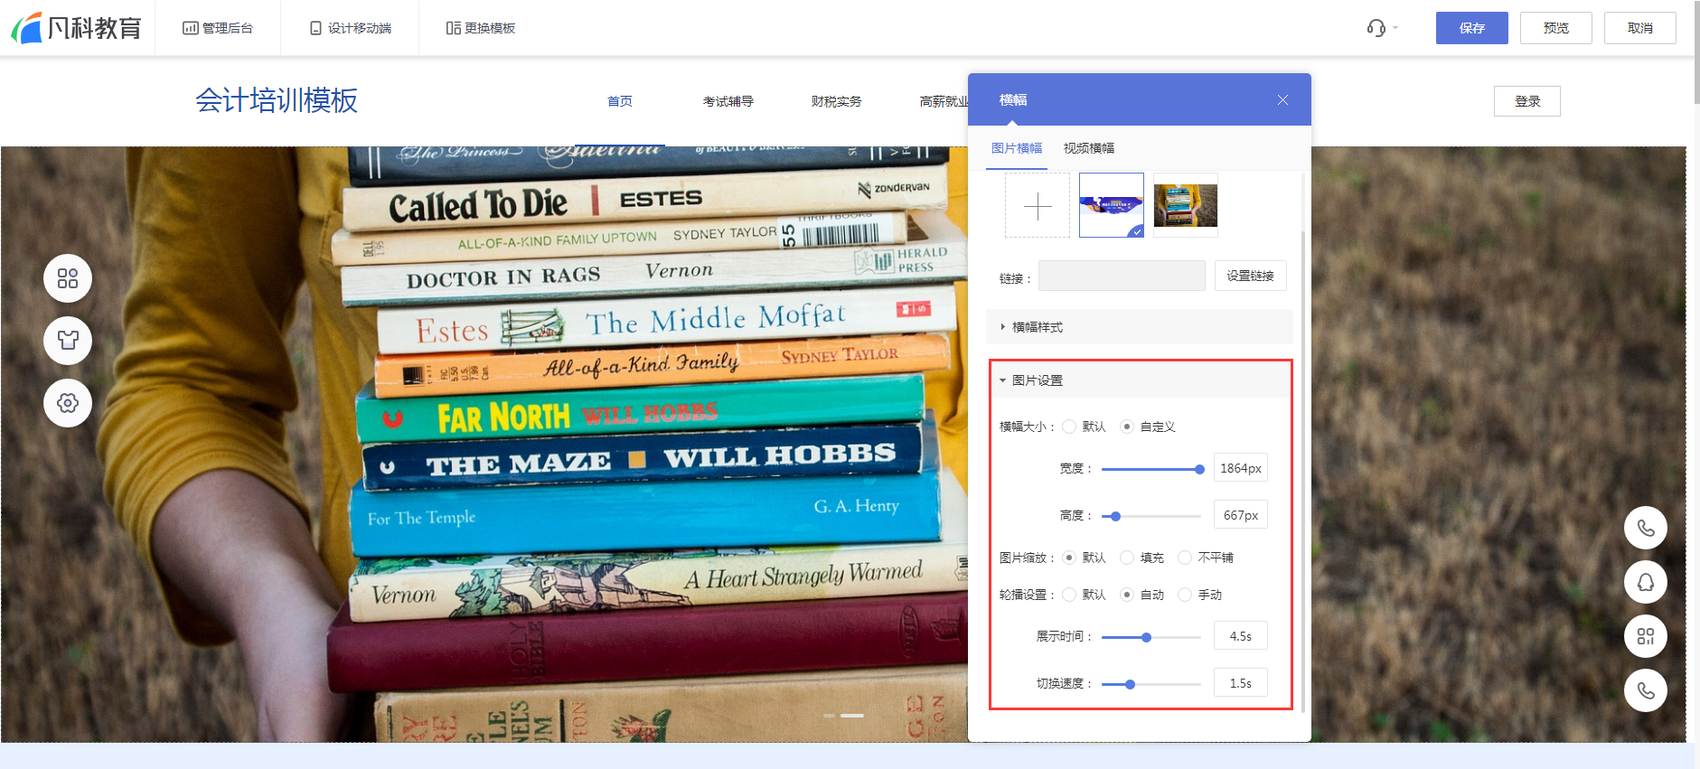
Task: Click the QQ penguin icon on the right side
Action: [x=1646, y=582]
